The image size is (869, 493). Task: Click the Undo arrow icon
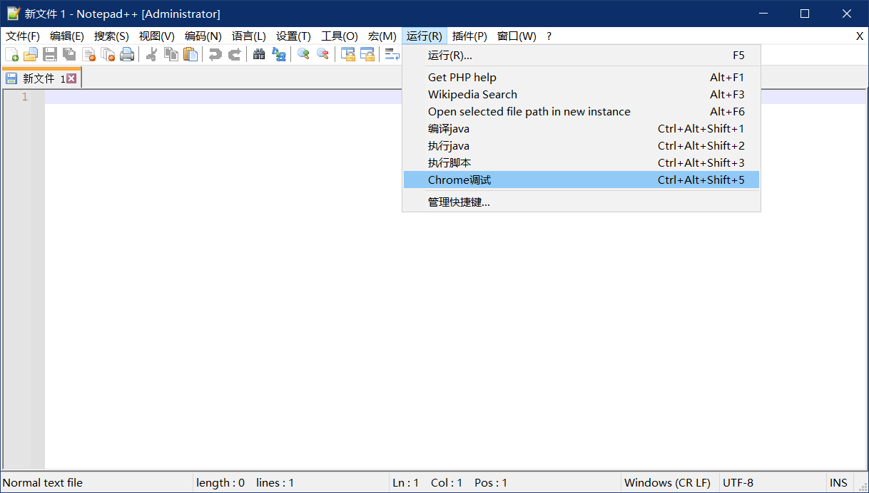pyautogui.click(x=215, y=54)
